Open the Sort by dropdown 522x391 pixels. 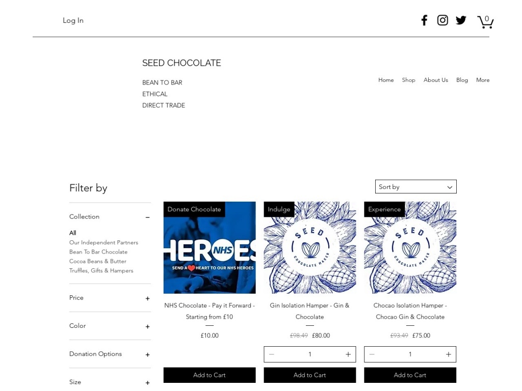coord(415,187)
